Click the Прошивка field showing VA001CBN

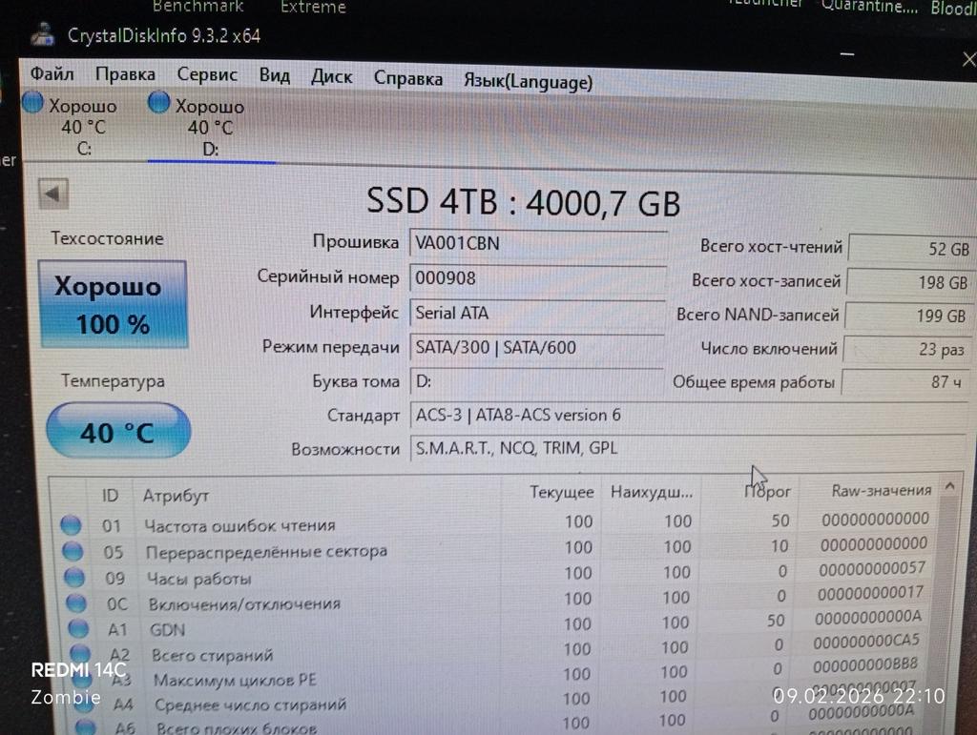[x=537, y=243]
